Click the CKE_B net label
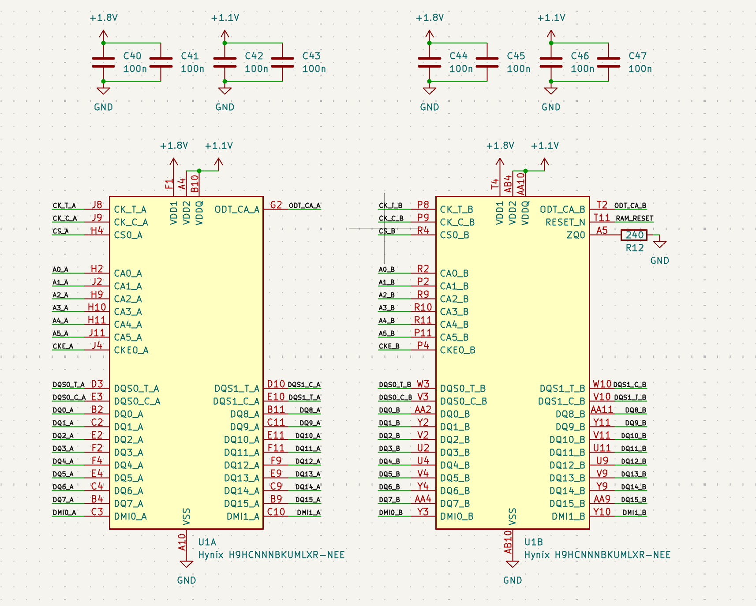The height and width of the screenshot is (606, 756). pos(389,346)
